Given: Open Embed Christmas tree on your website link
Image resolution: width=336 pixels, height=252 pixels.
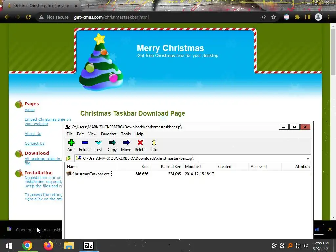Looking at the screenshot, I should pos(48,121).
